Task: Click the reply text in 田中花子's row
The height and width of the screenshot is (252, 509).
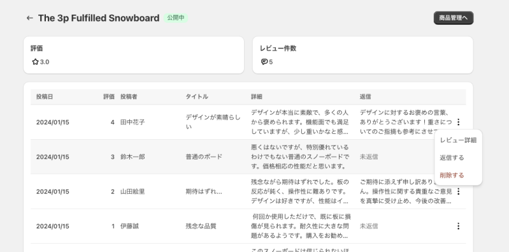Action: point(406,122)
